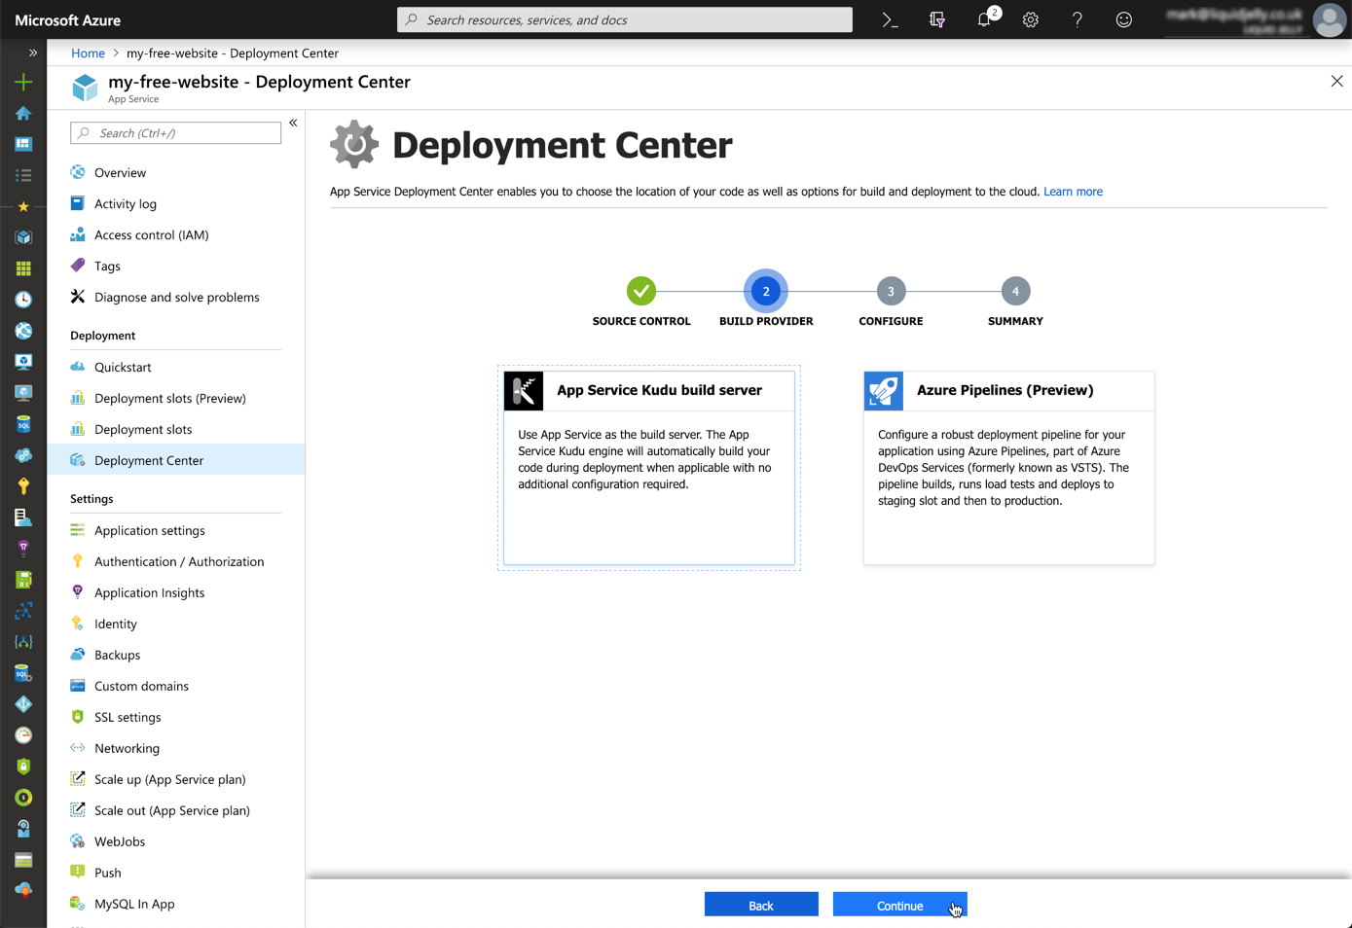Open the notifications bell
Image resolution: width=1352 pixels, height=928 pixels.
[984, 19]
